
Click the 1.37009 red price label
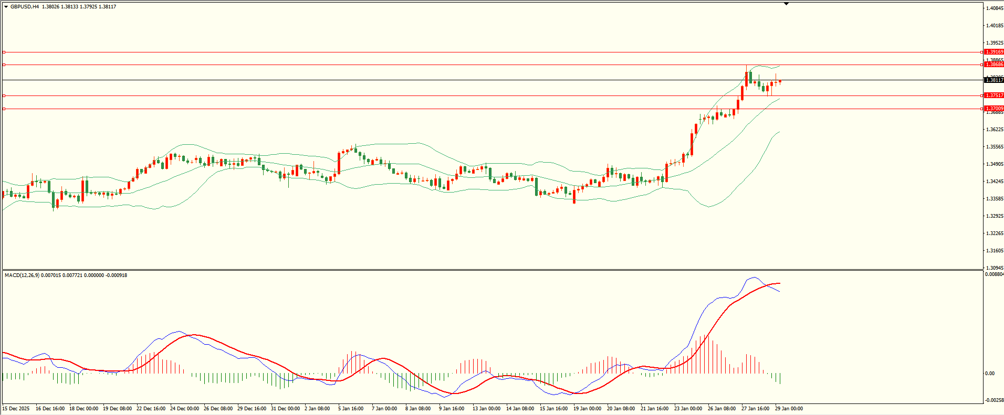[993, 109]
